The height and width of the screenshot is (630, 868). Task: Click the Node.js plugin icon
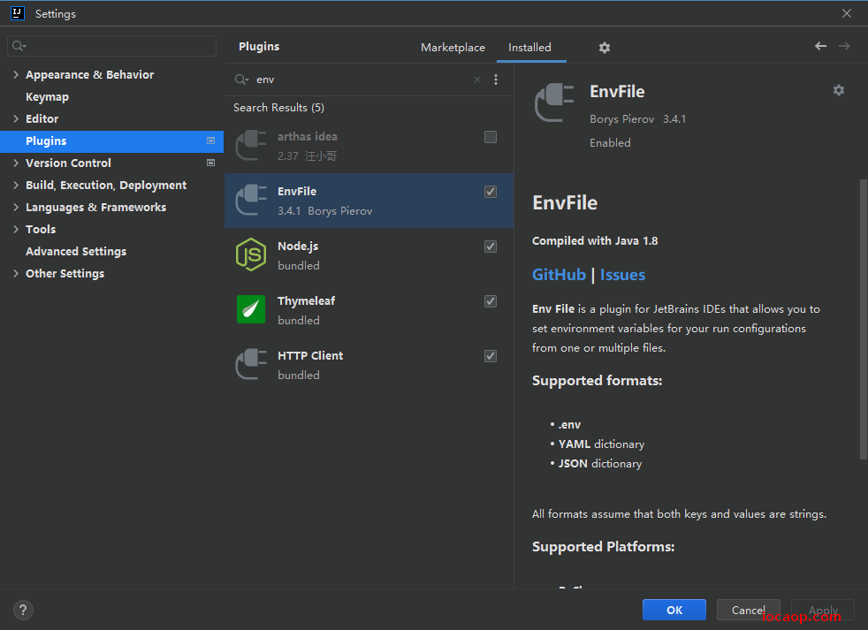pos(251,254)
